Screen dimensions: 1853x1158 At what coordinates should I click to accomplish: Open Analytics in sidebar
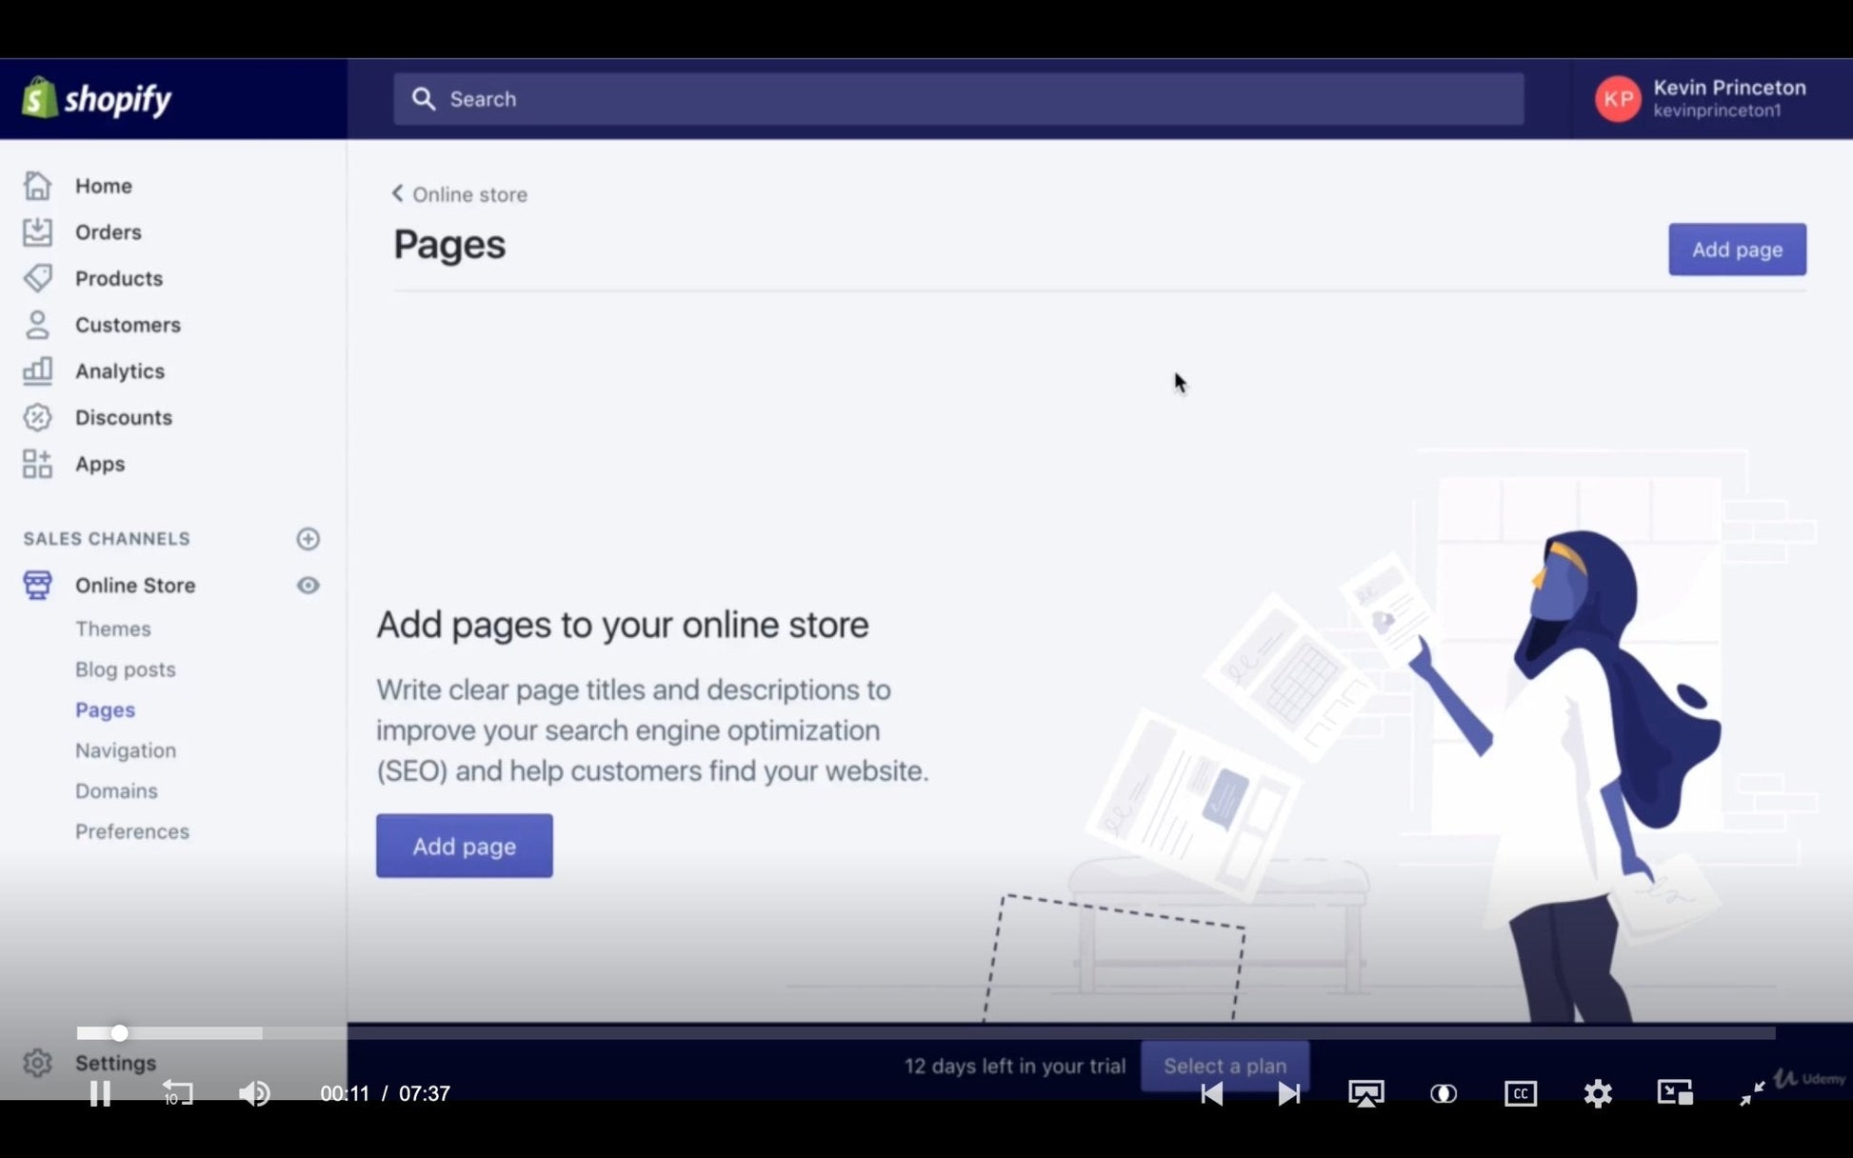(120, 371)
